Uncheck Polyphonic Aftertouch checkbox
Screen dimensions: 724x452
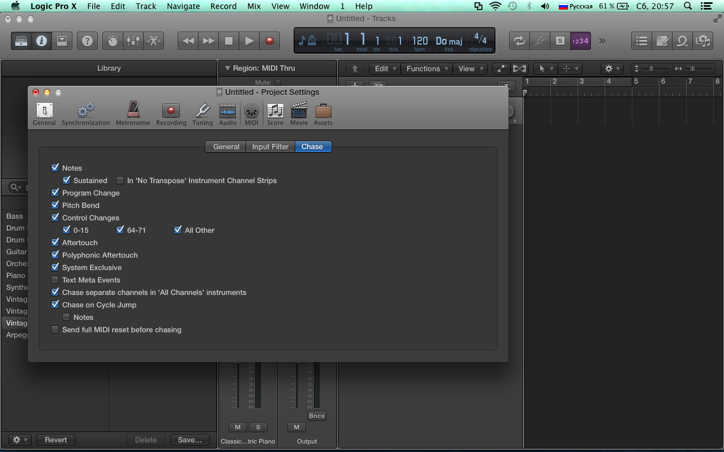pyautogui.click(x=55, y=255)
